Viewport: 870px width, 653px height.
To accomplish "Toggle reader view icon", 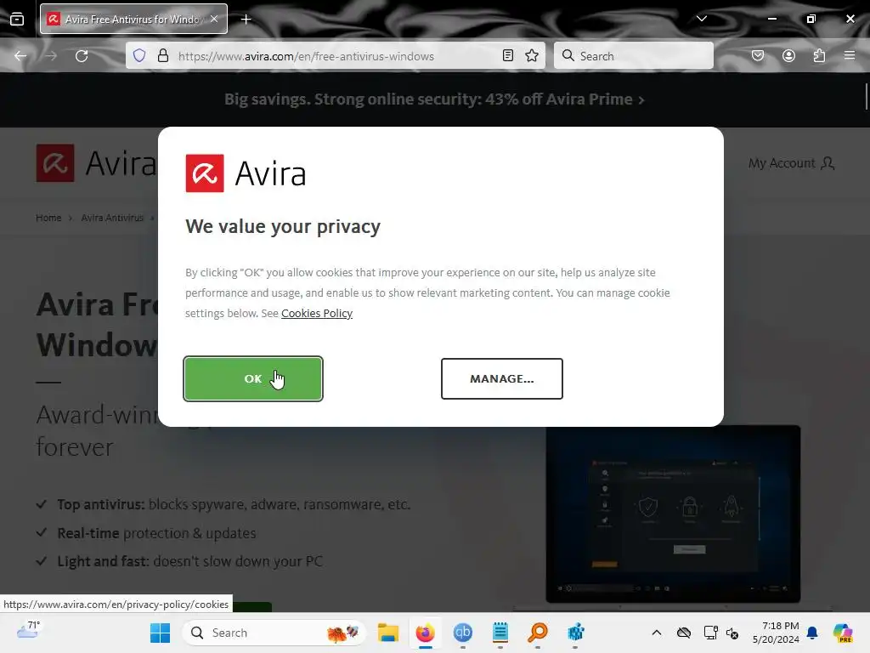I will 508,55.
